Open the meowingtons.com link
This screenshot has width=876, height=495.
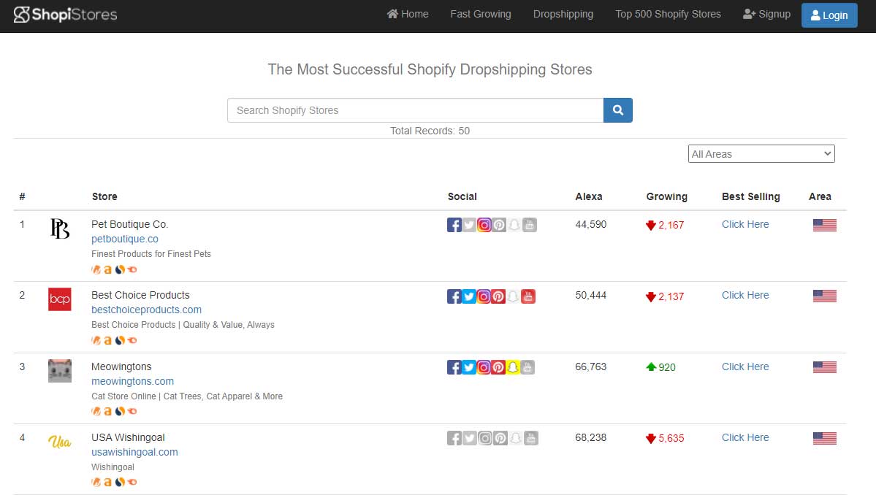132,381
